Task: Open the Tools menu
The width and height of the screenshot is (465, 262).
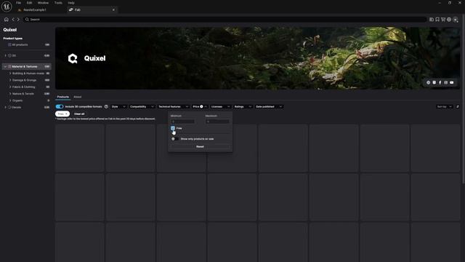Action: 58,3
